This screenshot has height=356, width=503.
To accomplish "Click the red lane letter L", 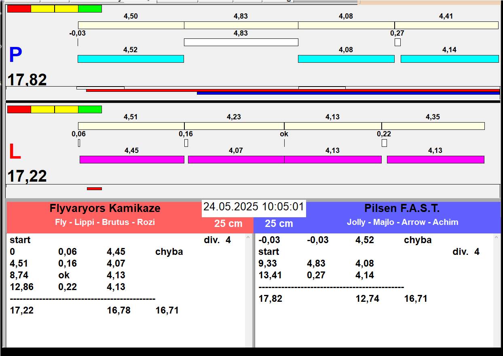I will click(15, 152).
